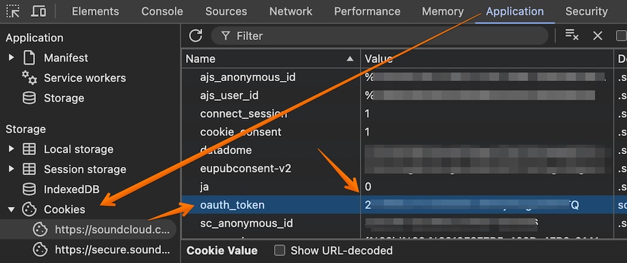Expand the Session storage tree node

(x=11, y=170)
